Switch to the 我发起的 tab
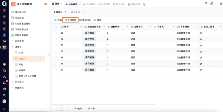The image size is (223, 112). pyautogui.click(x=119, y=4)
